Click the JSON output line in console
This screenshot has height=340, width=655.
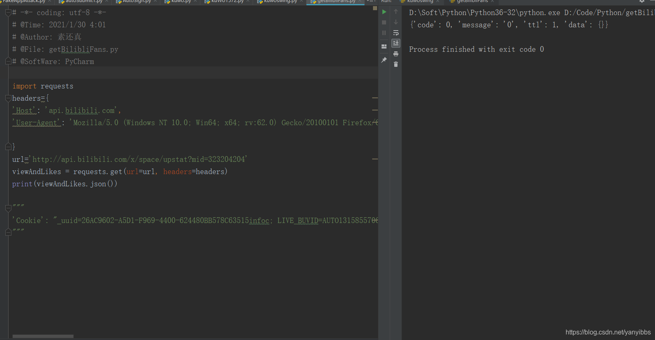(x=509, y=25)
